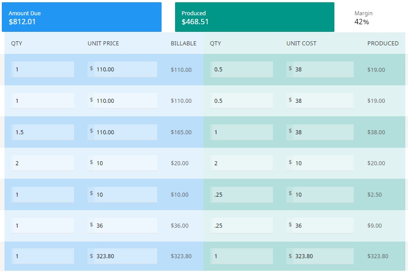
Task: Click the $20.00 billable amount
Action: pyautogui.click(x=180, y=163)
